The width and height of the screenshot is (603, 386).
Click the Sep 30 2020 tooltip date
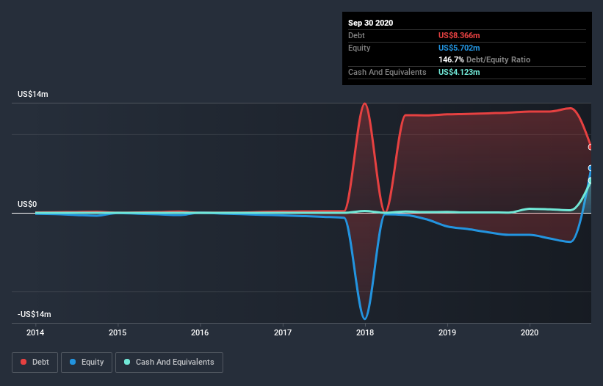coord(371,23)
